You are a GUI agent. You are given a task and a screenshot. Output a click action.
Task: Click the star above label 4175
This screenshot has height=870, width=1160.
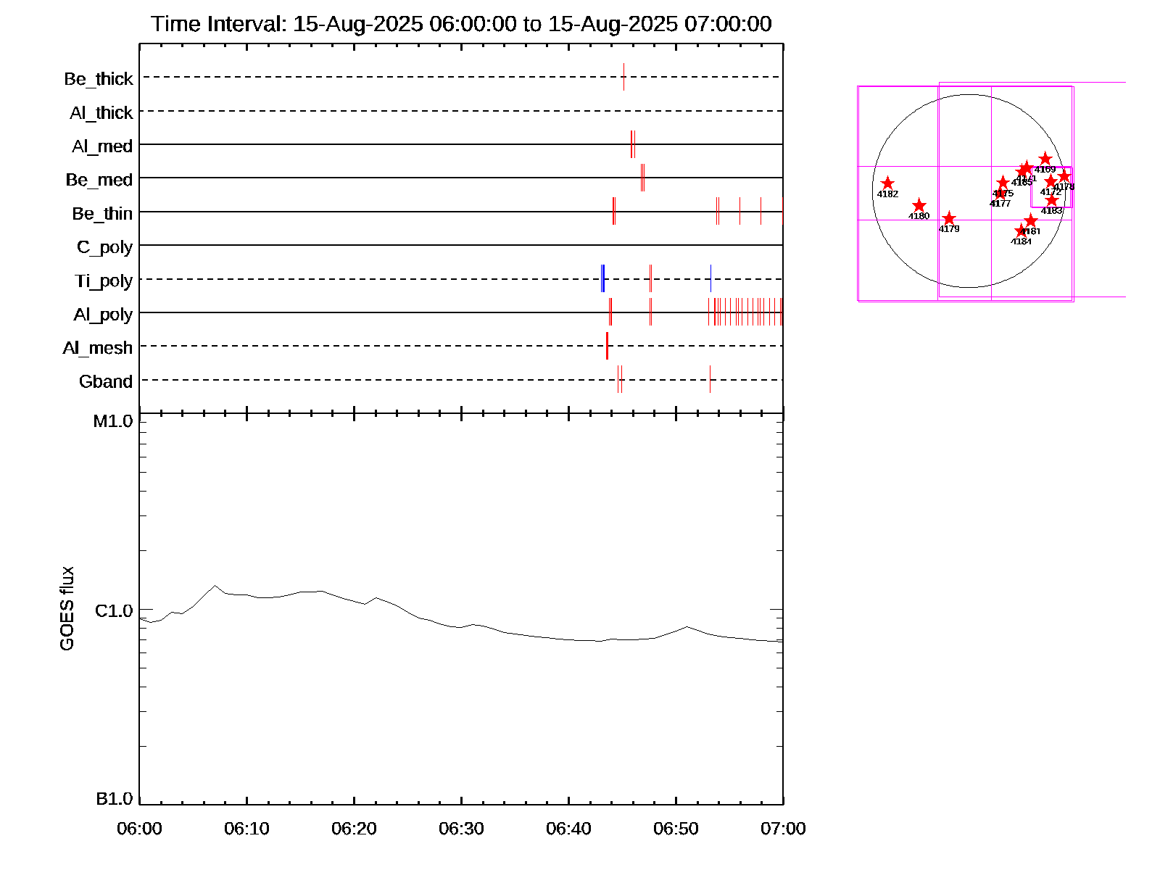tap(1003, 183)
